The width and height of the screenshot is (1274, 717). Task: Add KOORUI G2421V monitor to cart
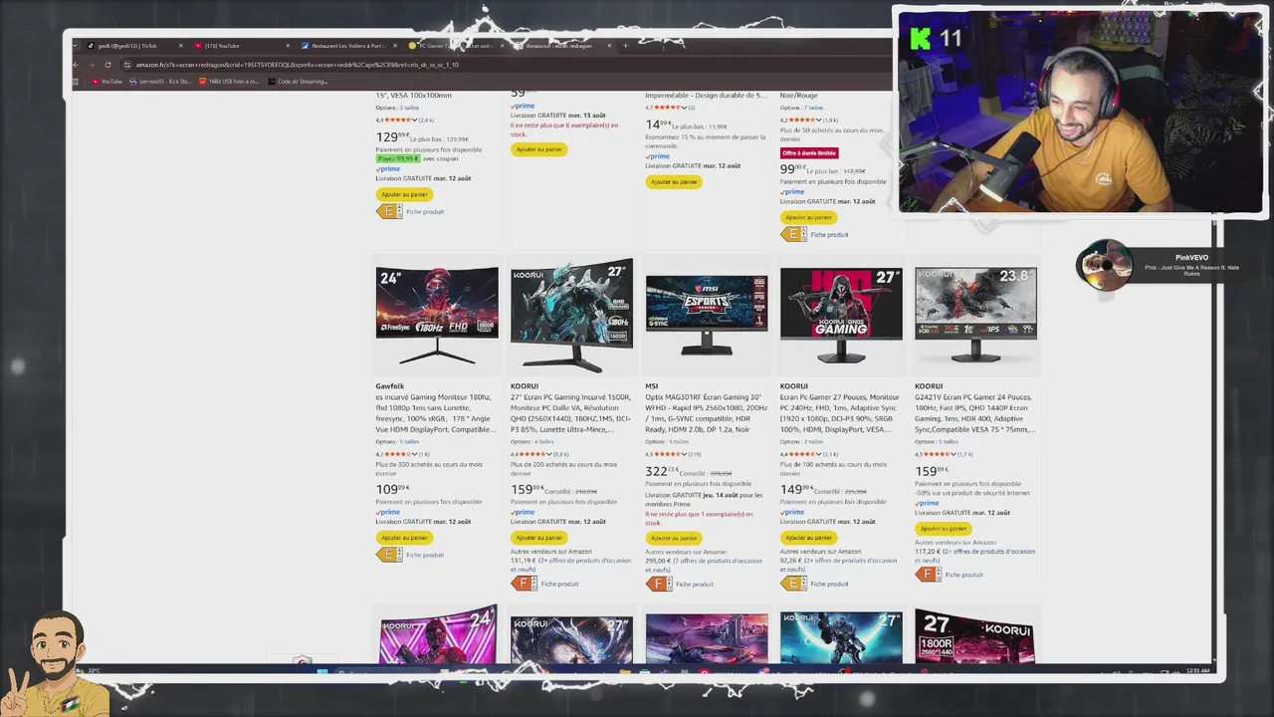(944, 529)
